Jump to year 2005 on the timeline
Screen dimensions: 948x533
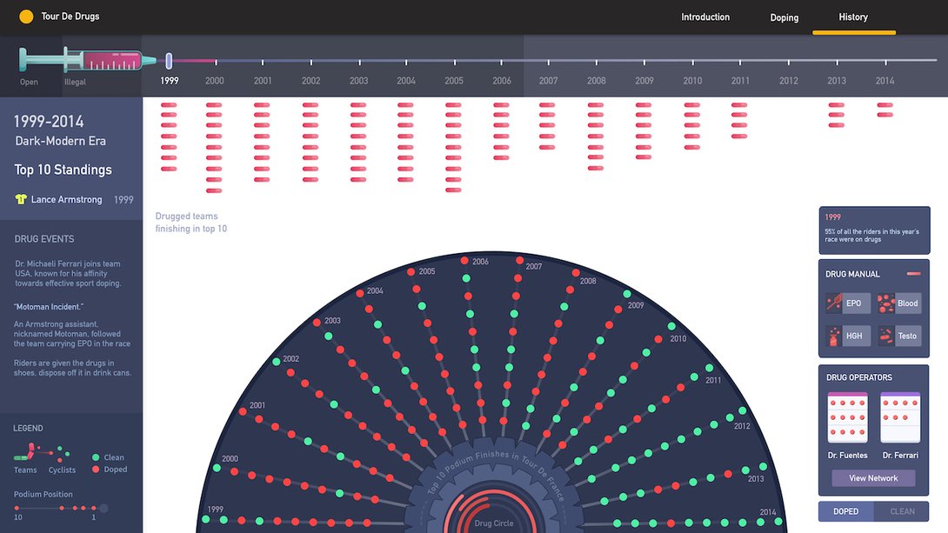[453, 80]
